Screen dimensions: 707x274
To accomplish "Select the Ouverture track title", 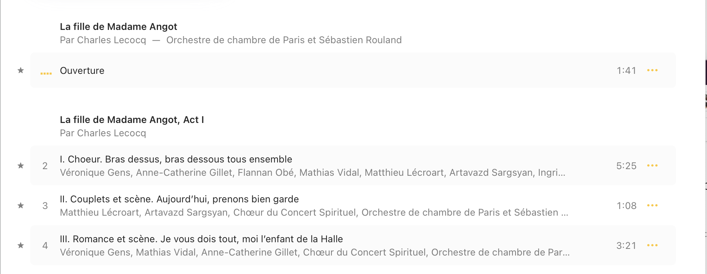I will tap(82, 71).
